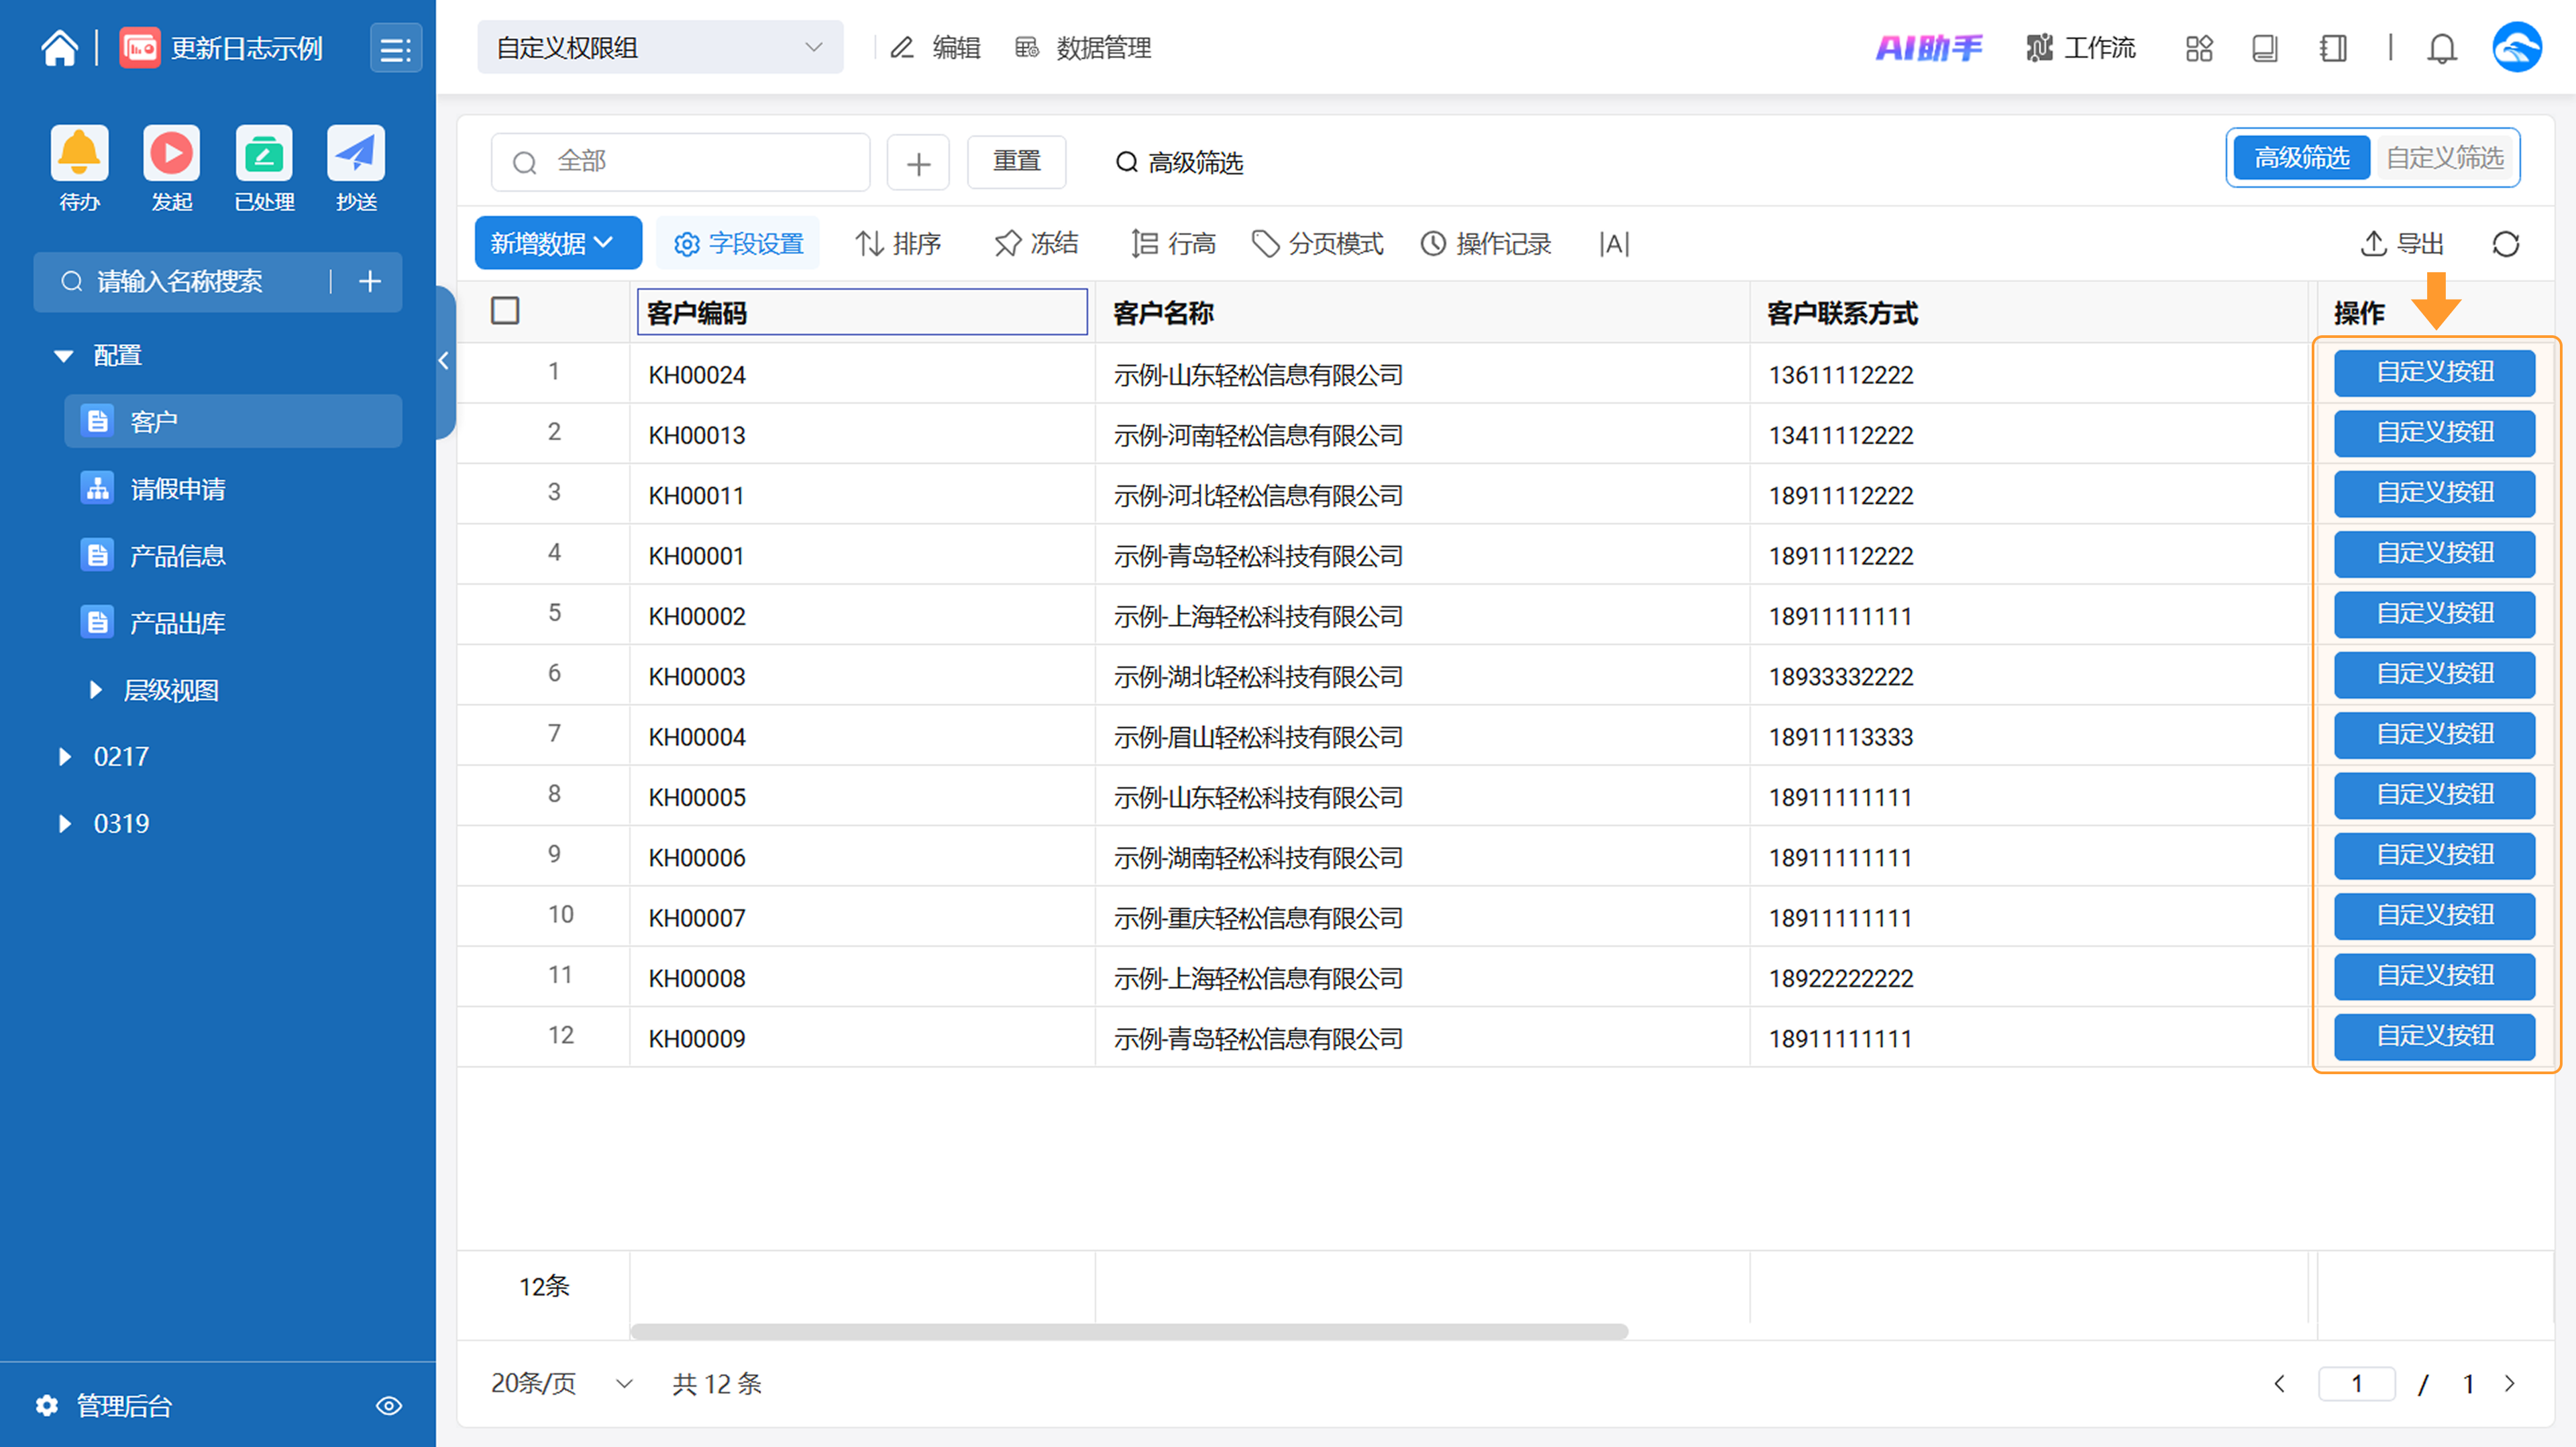The height and width of the screenshot is (1447, 2576).
Task: Open the apps grid icon
Action: (x=2199, y=48)
